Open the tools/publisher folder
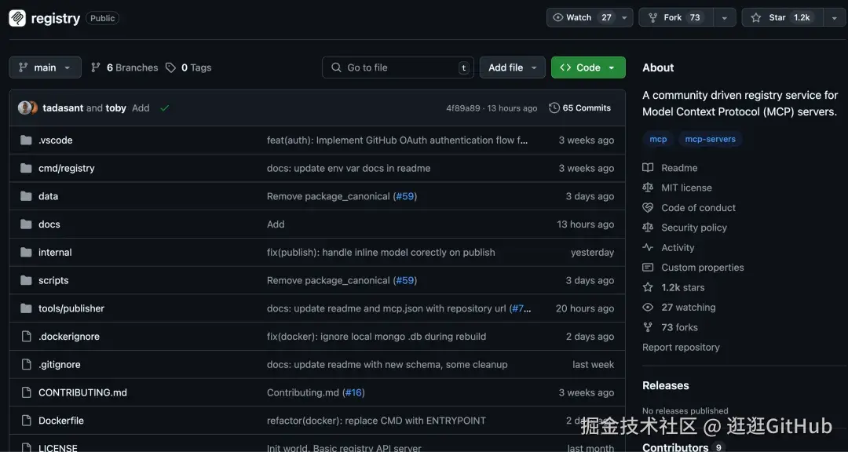The width and height of the screenshot is (848, 452). 71,308
